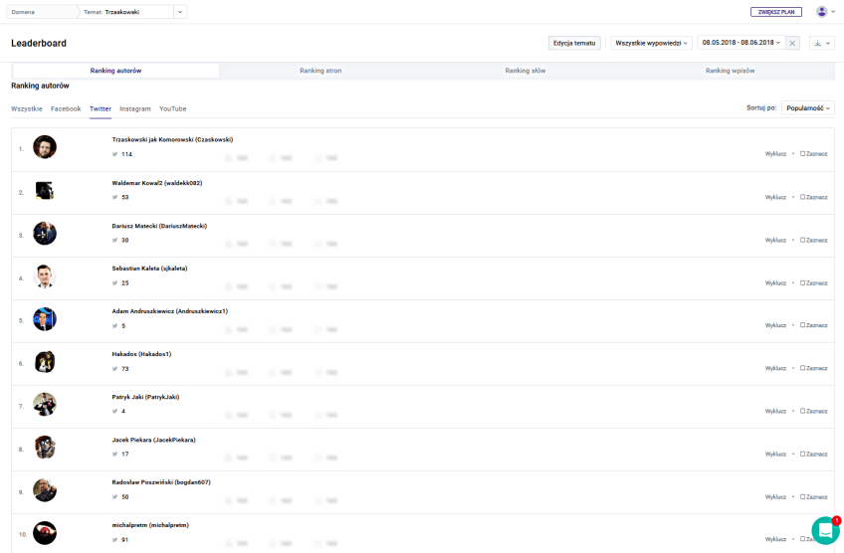Click Twitter bird icon beside count 114
The width and height of the screenshot is (844, 553).
[x=115, y=154]
